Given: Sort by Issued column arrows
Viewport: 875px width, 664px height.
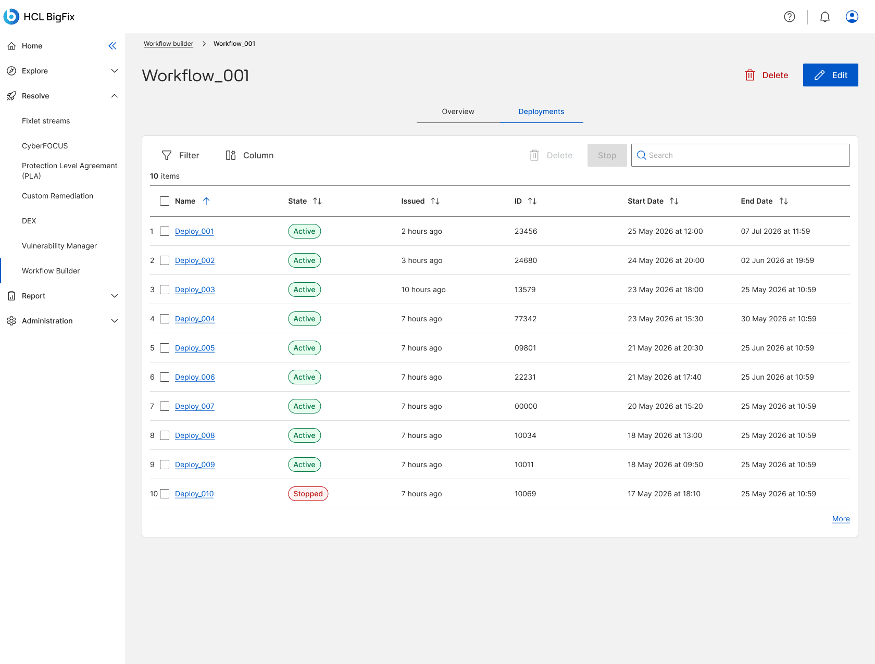Looking at the screenshot, I should click(x=435, y=201).
